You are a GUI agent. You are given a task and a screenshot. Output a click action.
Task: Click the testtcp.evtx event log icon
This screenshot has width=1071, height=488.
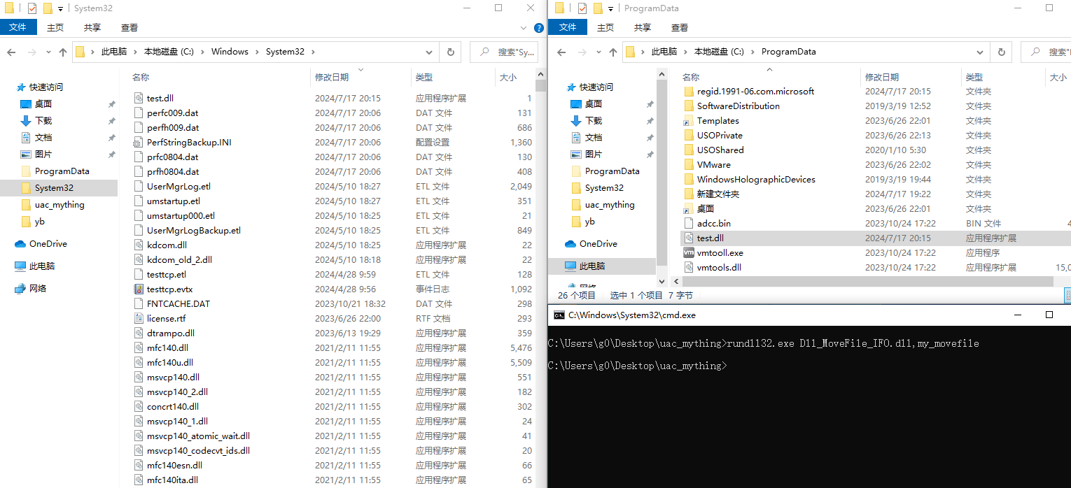click(x=138, y=289)
